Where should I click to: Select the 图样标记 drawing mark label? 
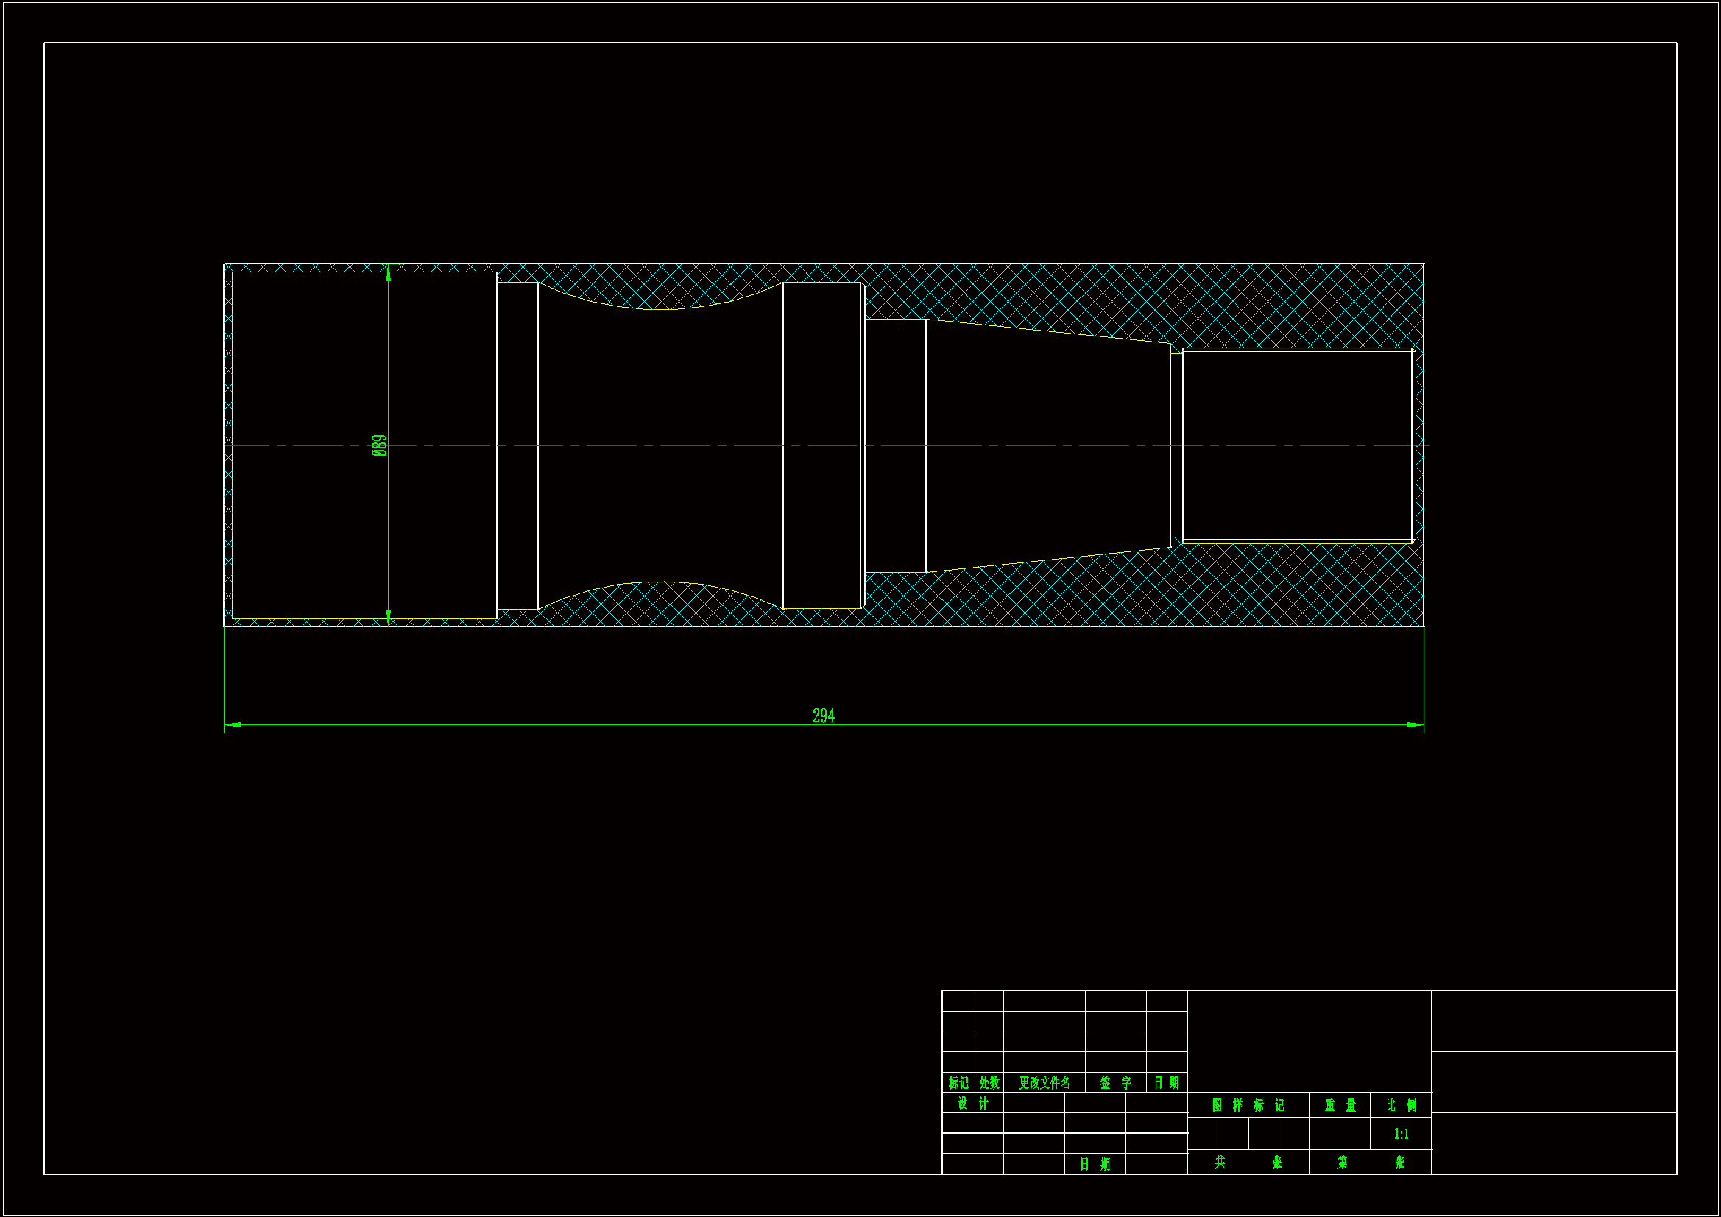click(x=1247, y=1105)
